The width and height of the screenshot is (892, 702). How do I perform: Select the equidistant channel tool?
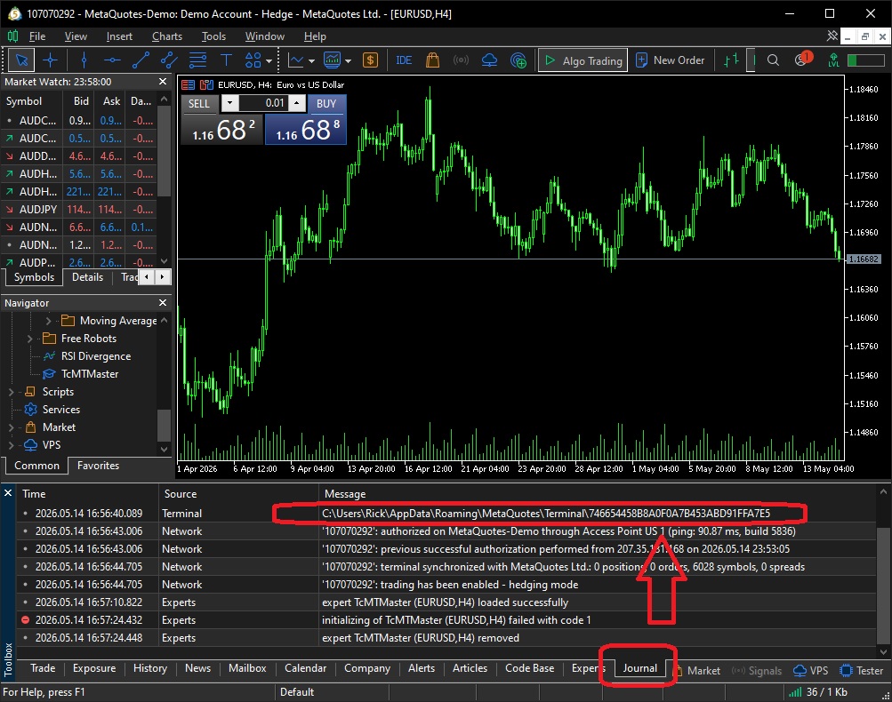(169, 60)
